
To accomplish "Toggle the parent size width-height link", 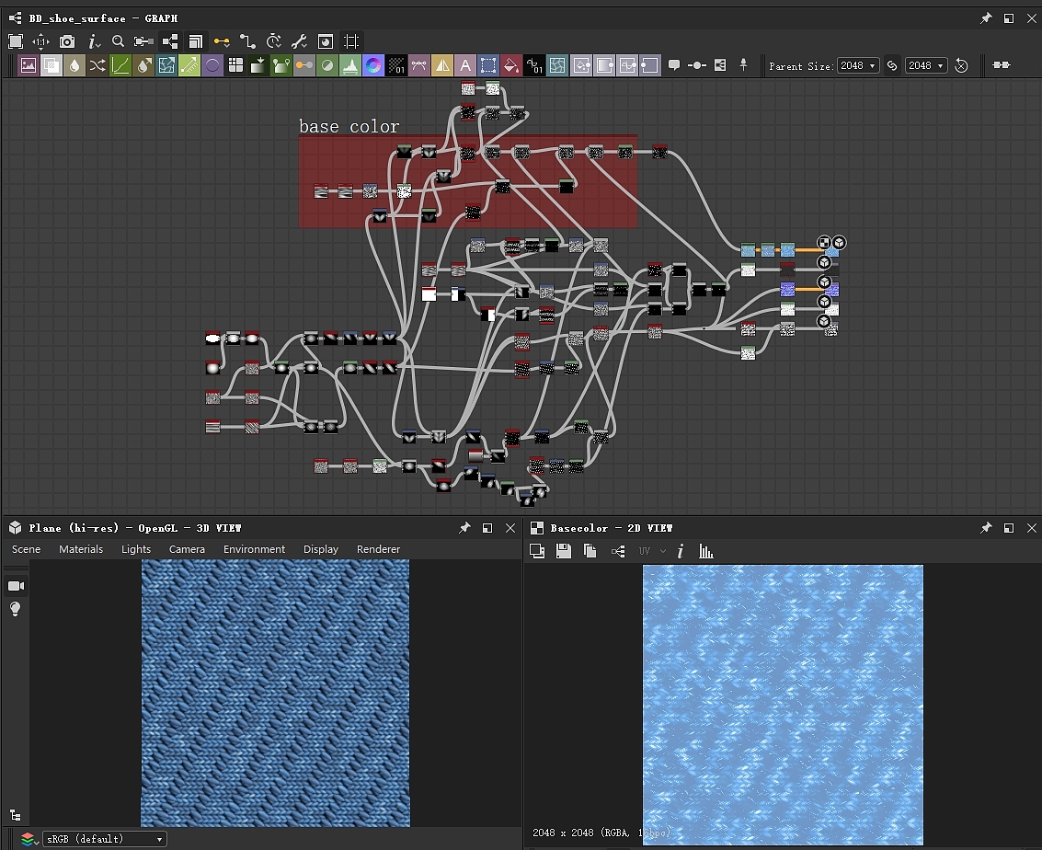I will click(892, 65).
